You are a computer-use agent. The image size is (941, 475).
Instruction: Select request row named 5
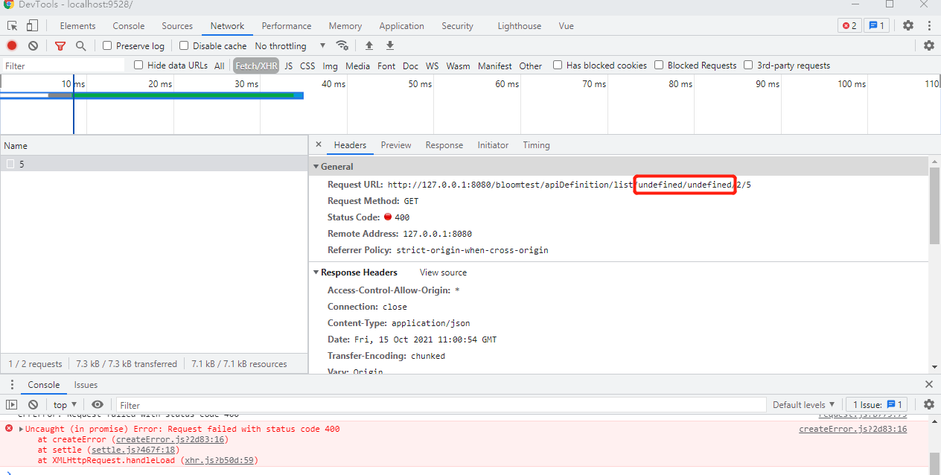pos(154,164)
